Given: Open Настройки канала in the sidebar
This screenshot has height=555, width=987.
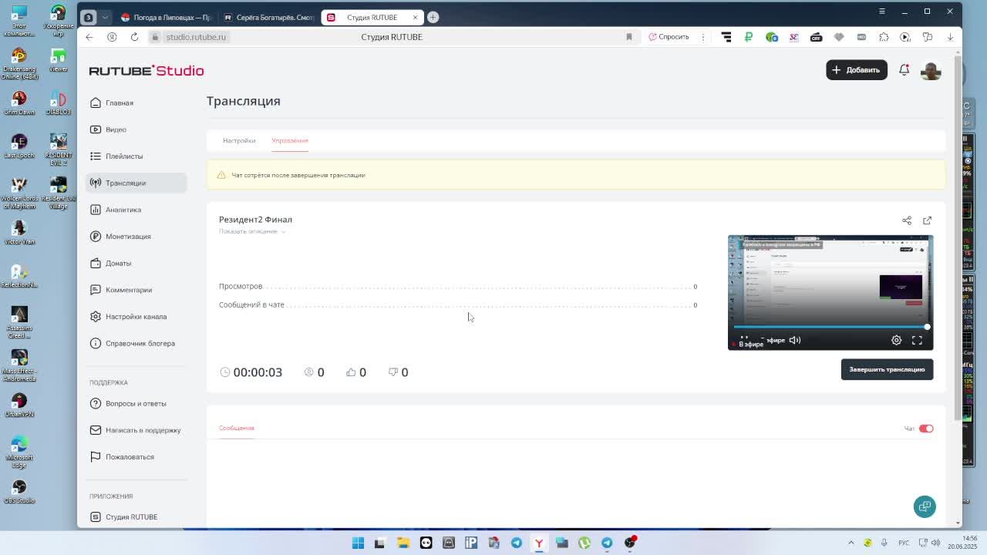Looking at the screenshot, I should pos(136,316).
